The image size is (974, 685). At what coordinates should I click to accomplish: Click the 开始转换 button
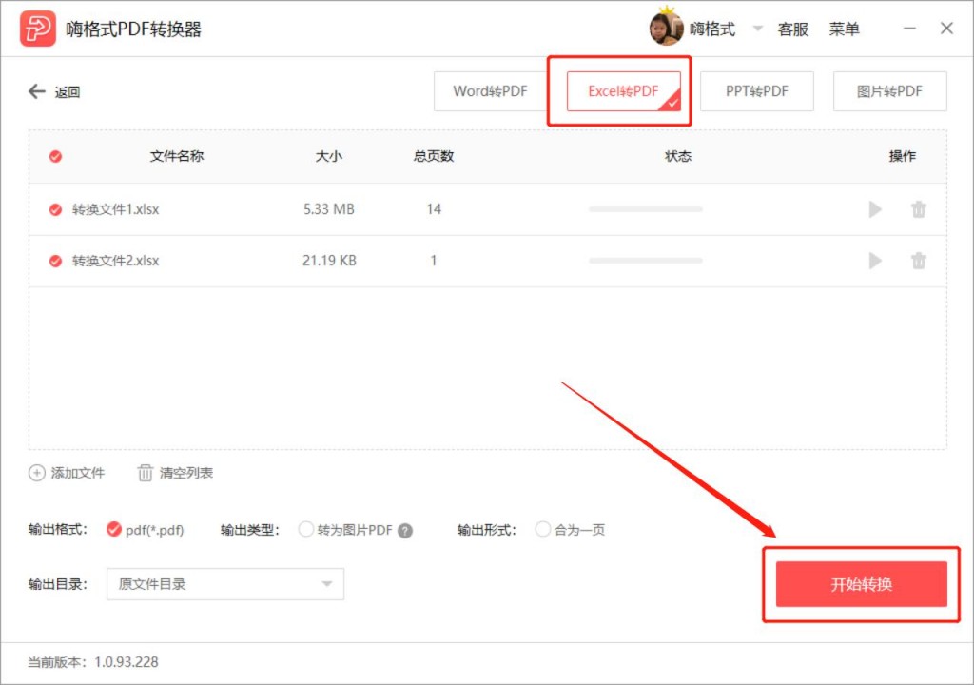(x=861, y=584)
